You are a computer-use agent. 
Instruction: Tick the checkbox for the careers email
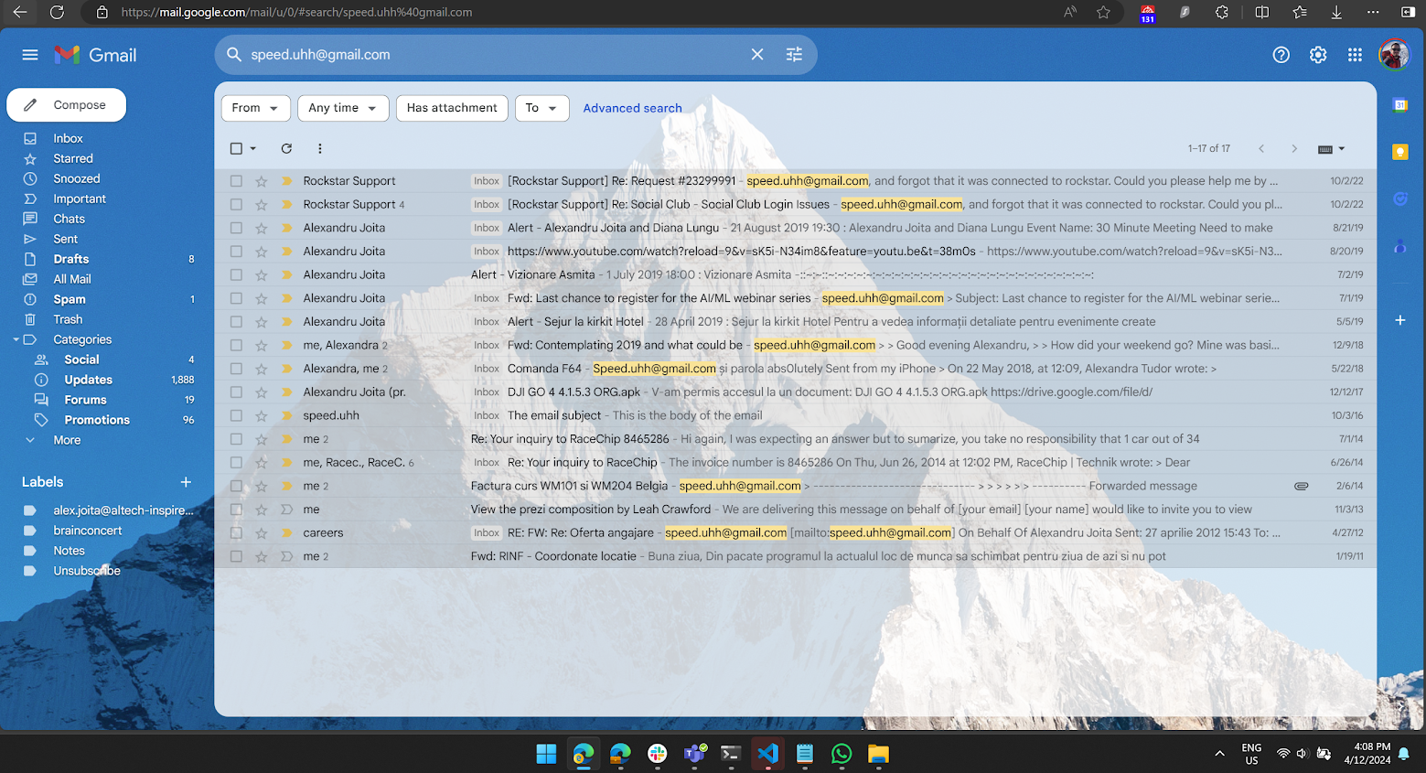[x=237, y=533]
